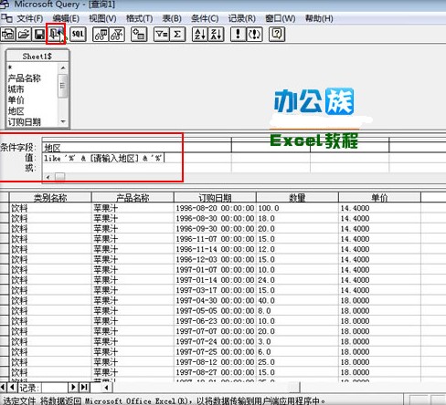Viewport: 446px width, 405px height.
Task: Toggle the Auto Query icon
Action: (254, 34)
